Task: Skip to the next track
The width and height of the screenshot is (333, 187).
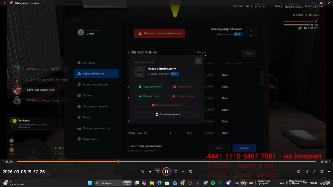Action: pyautogui.click(x=183, y=172)
